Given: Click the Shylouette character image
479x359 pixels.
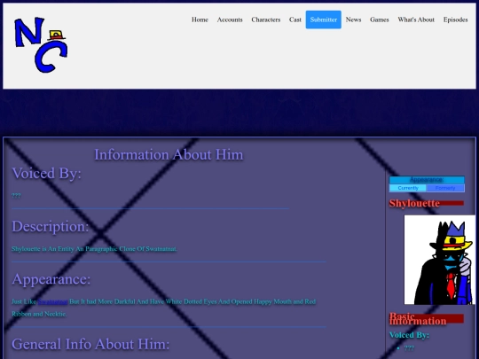Looking at the screenshot, I should [440, 260].
